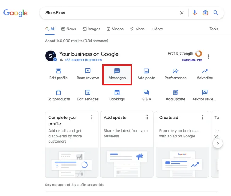Click the SleekFlow business logo avatar

[x=51, y=56]
